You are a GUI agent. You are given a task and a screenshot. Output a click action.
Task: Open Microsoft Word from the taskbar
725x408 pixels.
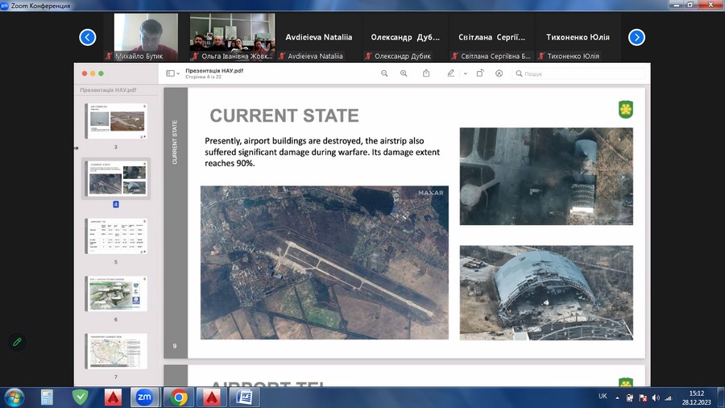(x=244, y=397)
